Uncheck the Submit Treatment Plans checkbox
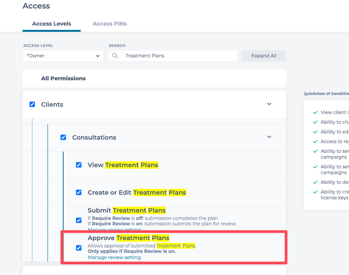Screen dimensions: 349x275 click(79, 220)
